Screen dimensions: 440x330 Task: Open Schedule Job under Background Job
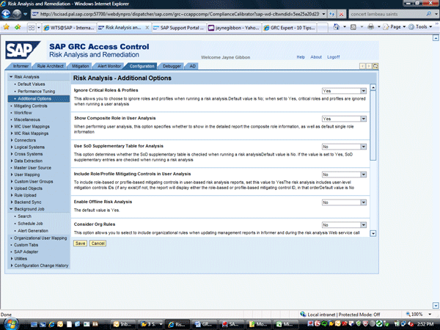tap(30, 224)
